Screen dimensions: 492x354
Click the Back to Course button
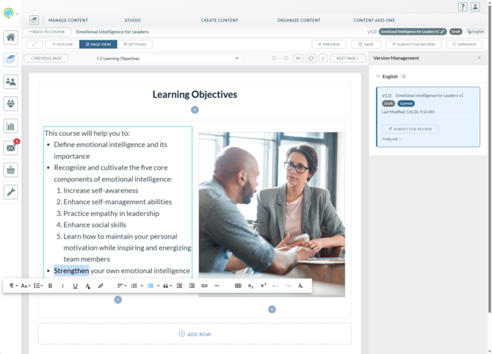tap(47, 32)
